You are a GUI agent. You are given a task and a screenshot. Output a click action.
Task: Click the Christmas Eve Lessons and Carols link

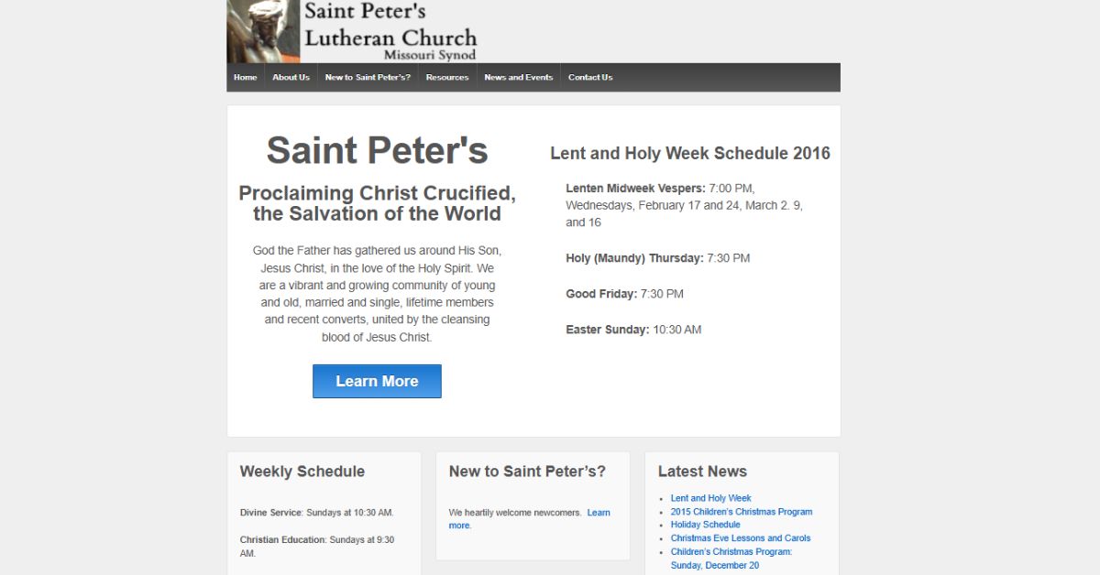(740, 537)
